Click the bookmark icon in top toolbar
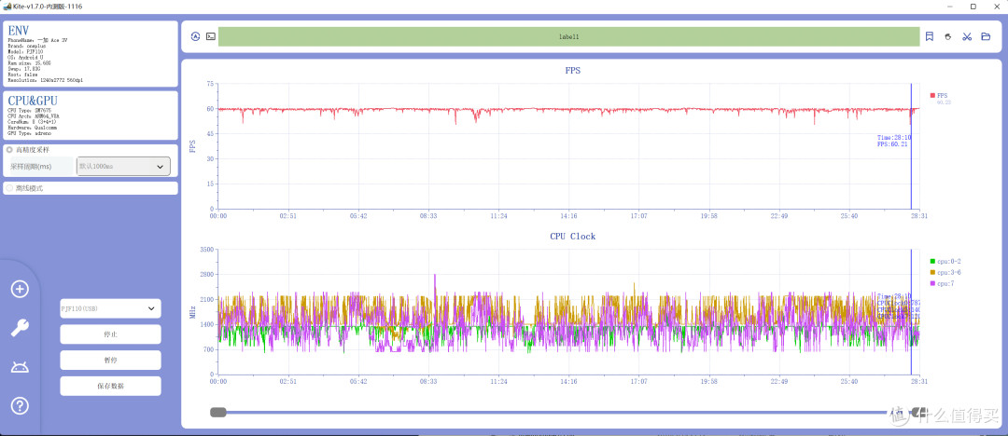Screen dimensions: 1008x436 (930, 36)
